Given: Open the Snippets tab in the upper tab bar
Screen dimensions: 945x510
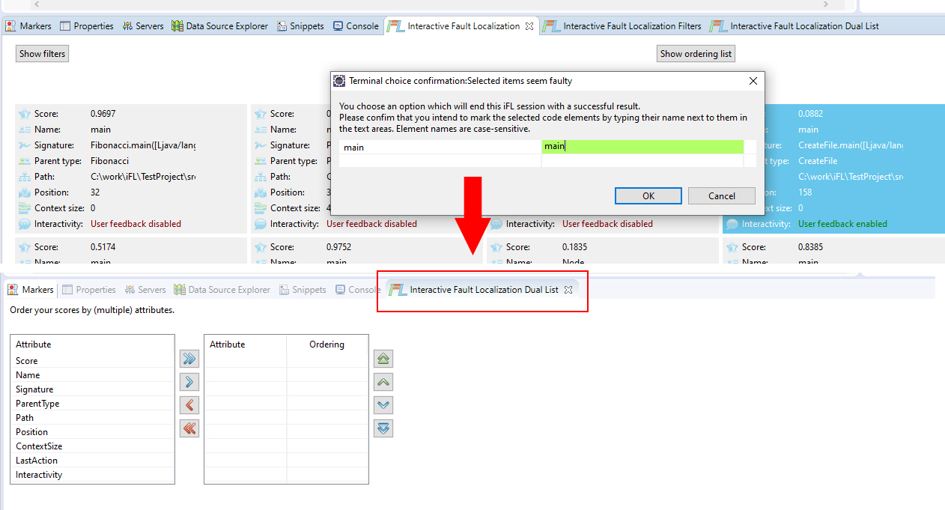Looking at the screenshot, I should (300, 26).
